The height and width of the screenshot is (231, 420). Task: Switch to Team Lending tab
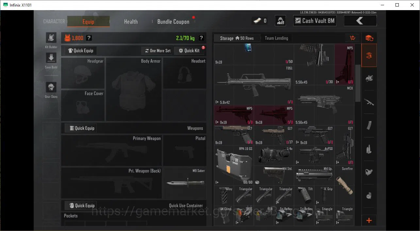(276, 38)
